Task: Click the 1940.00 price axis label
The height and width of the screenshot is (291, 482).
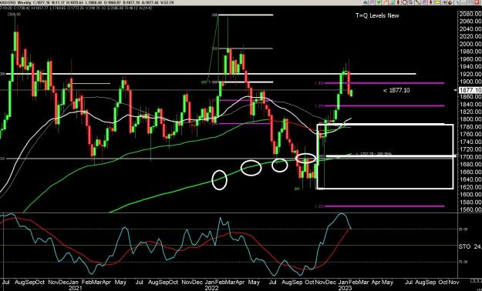Action: click(x=470, y=67)
